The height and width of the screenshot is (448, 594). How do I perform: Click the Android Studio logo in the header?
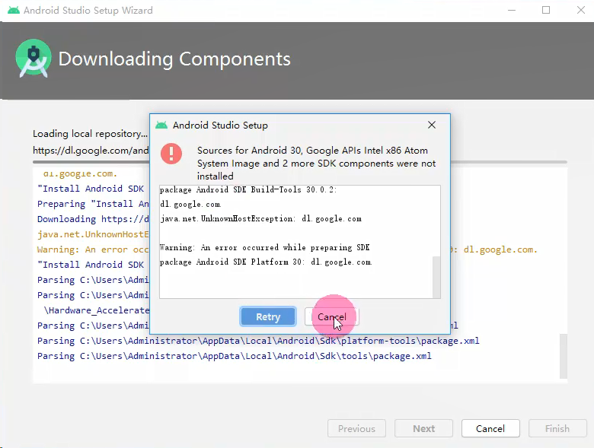(x=34, y=59)
